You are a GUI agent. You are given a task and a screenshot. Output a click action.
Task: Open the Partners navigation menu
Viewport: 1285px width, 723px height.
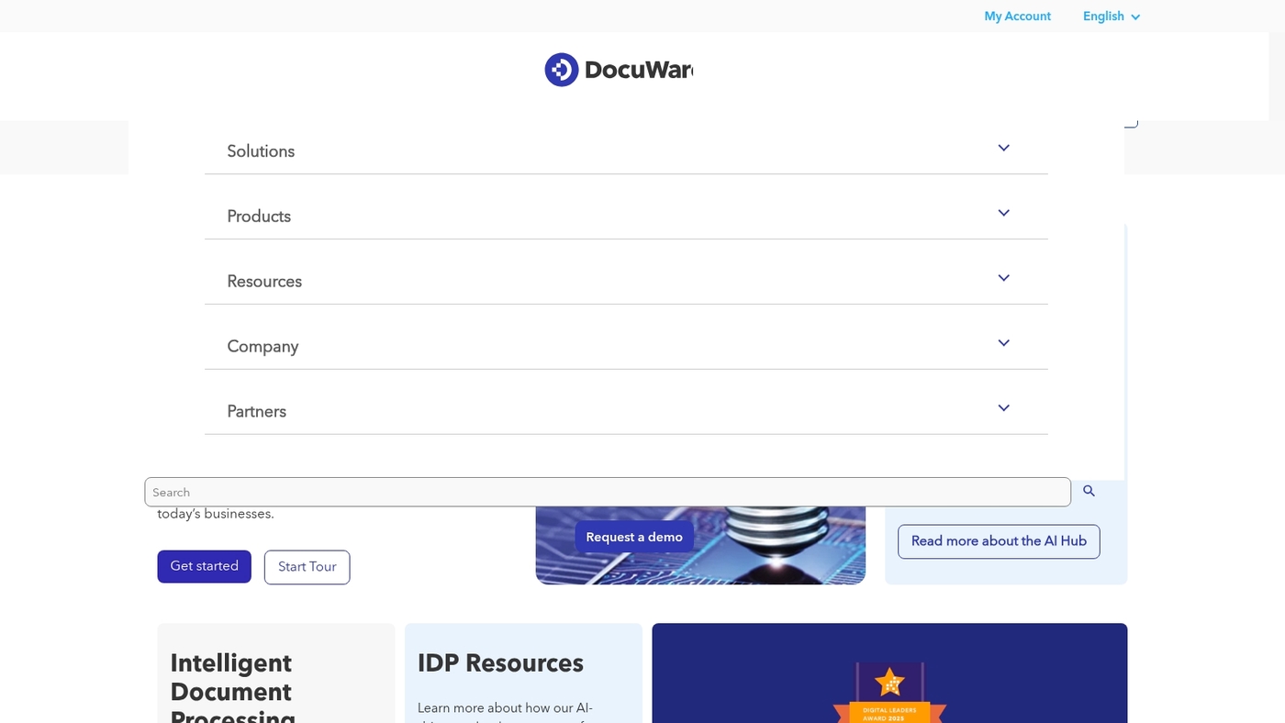tap(256, 412)
